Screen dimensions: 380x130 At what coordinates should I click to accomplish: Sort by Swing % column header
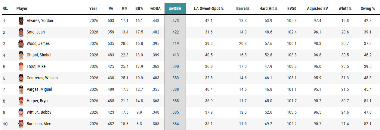tap(368, 8)
